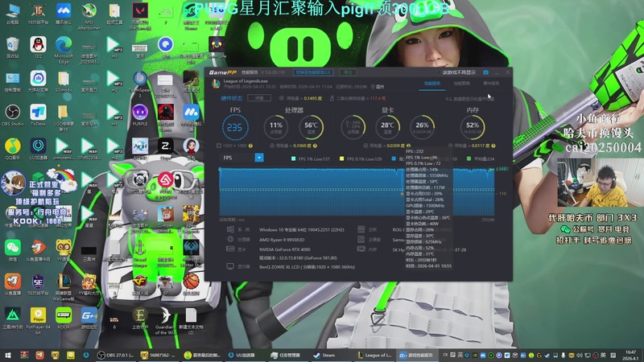Tick the 该游戏不再显示 checkbox

coord(438,72)
